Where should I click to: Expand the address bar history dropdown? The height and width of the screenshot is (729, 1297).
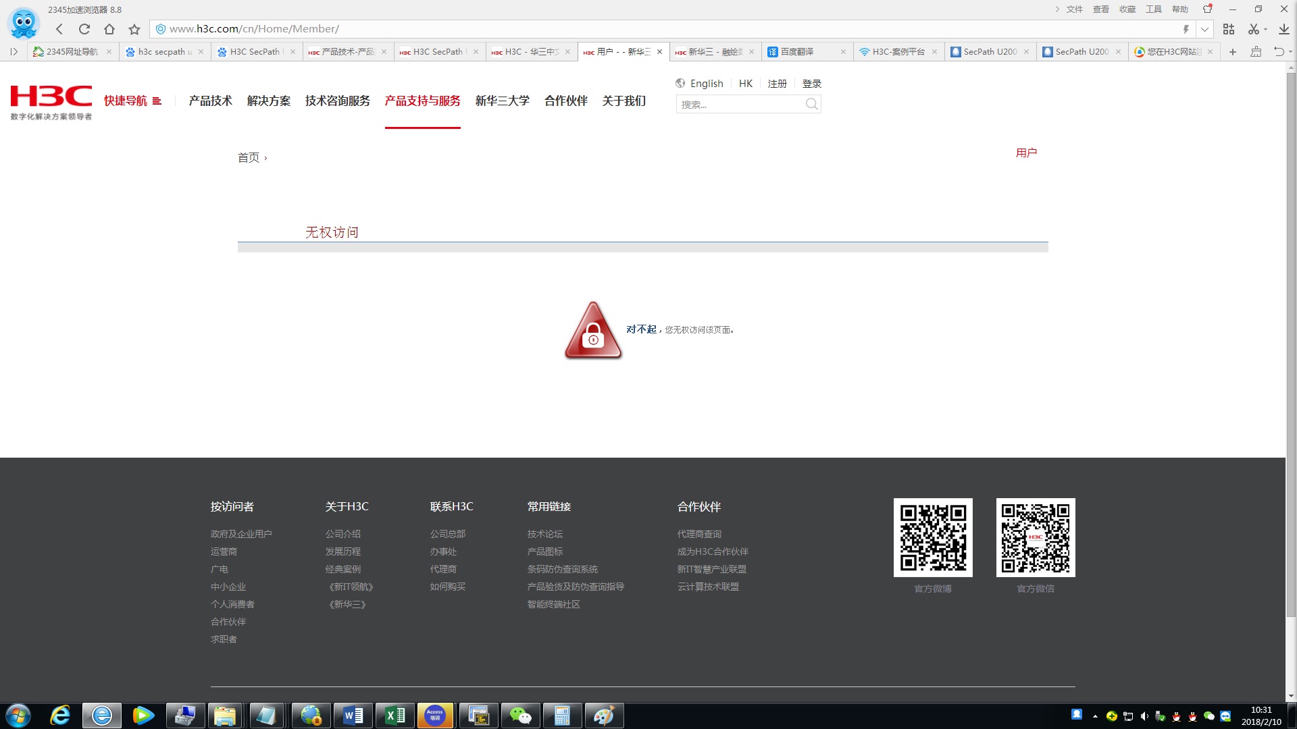1204,29
